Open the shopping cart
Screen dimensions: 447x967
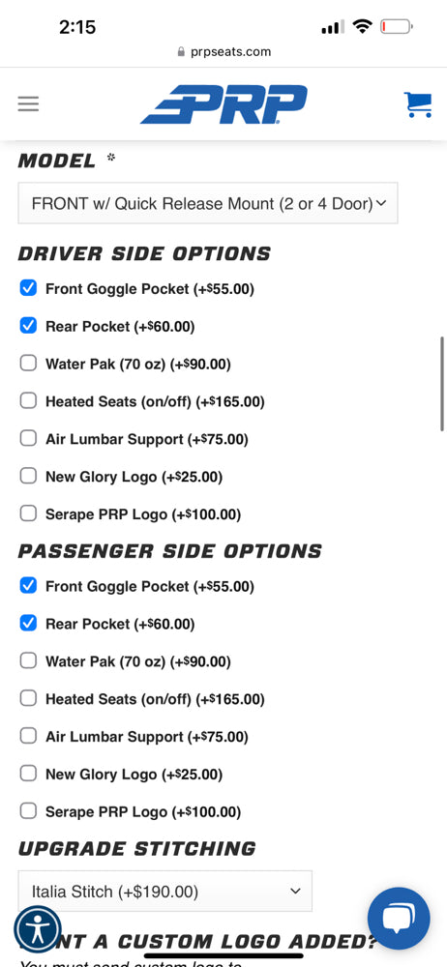click(418, 104)
